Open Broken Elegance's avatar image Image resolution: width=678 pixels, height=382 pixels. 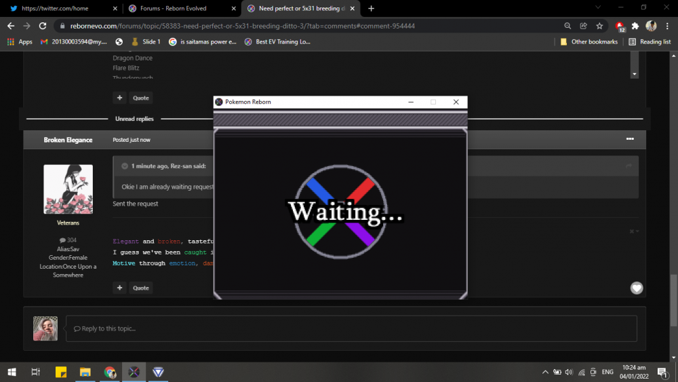68,189
